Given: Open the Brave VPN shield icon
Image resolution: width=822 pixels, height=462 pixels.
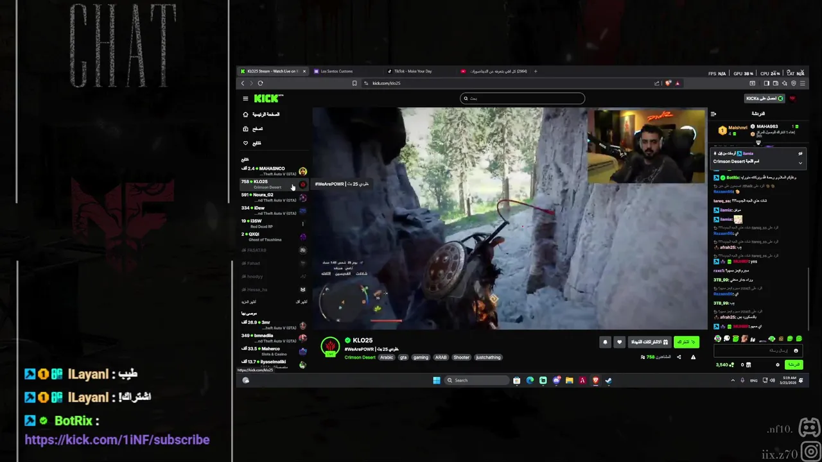Looking at the screenshot, I should click(x=794, y=83).
